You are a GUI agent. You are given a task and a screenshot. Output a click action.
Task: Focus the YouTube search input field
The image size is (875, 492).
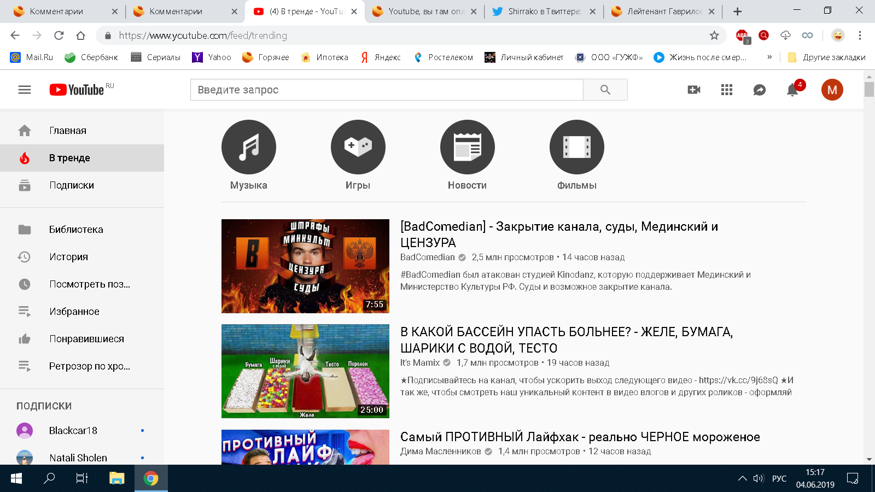coord(386,90)
